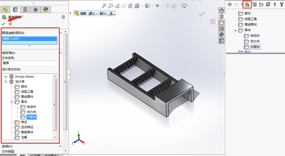285x156 pixels.
Task: Select the 传动件 folder in left tree
Action: (x=31, y=107)
